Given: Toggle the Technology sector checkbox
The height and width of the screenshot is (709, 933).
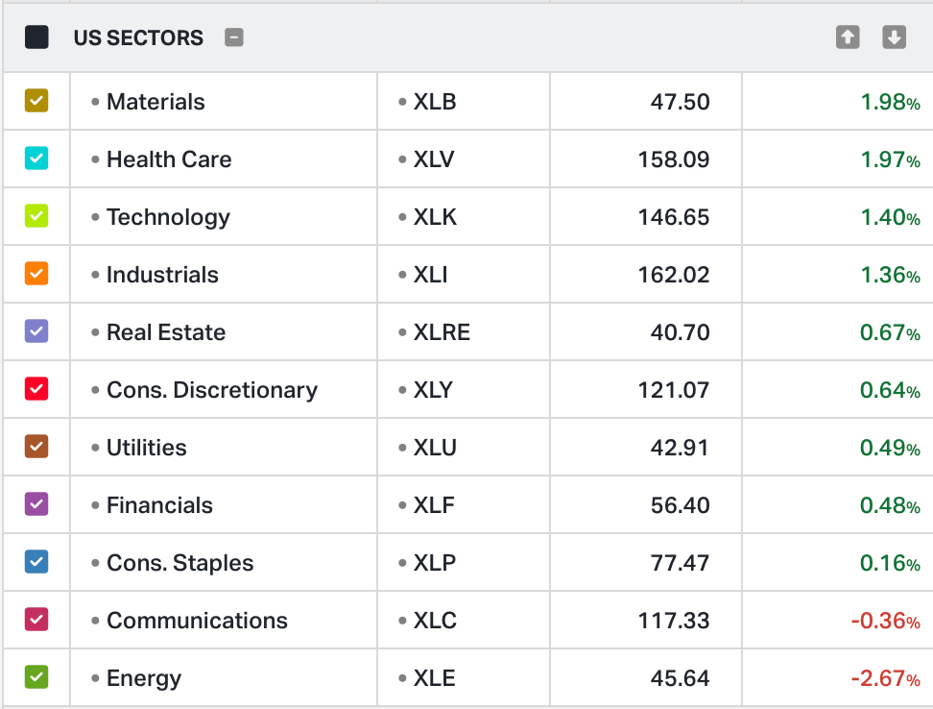Looking at the screenshot, I should coord(36,216).
